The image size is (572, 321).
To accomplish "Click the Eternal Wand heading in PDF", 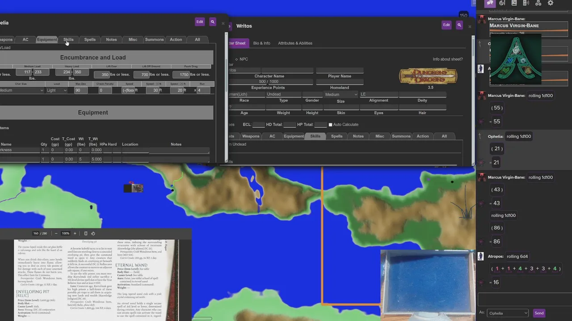I will (131, 265).
